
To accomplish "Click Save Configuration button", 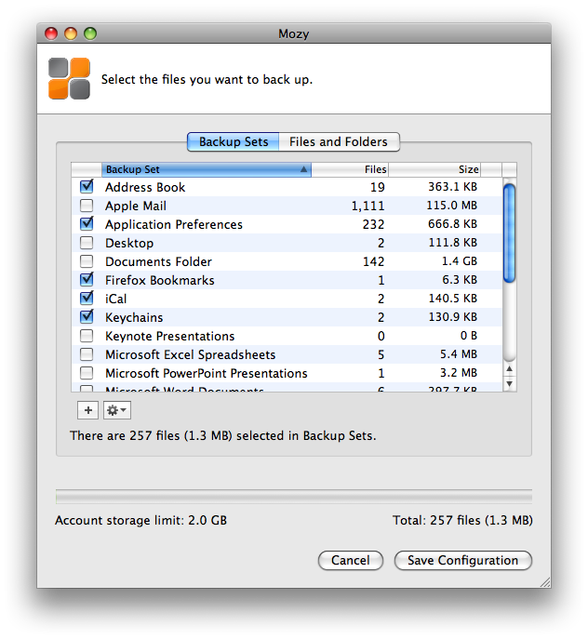I will pyautogui.click(x=462, y=560).
